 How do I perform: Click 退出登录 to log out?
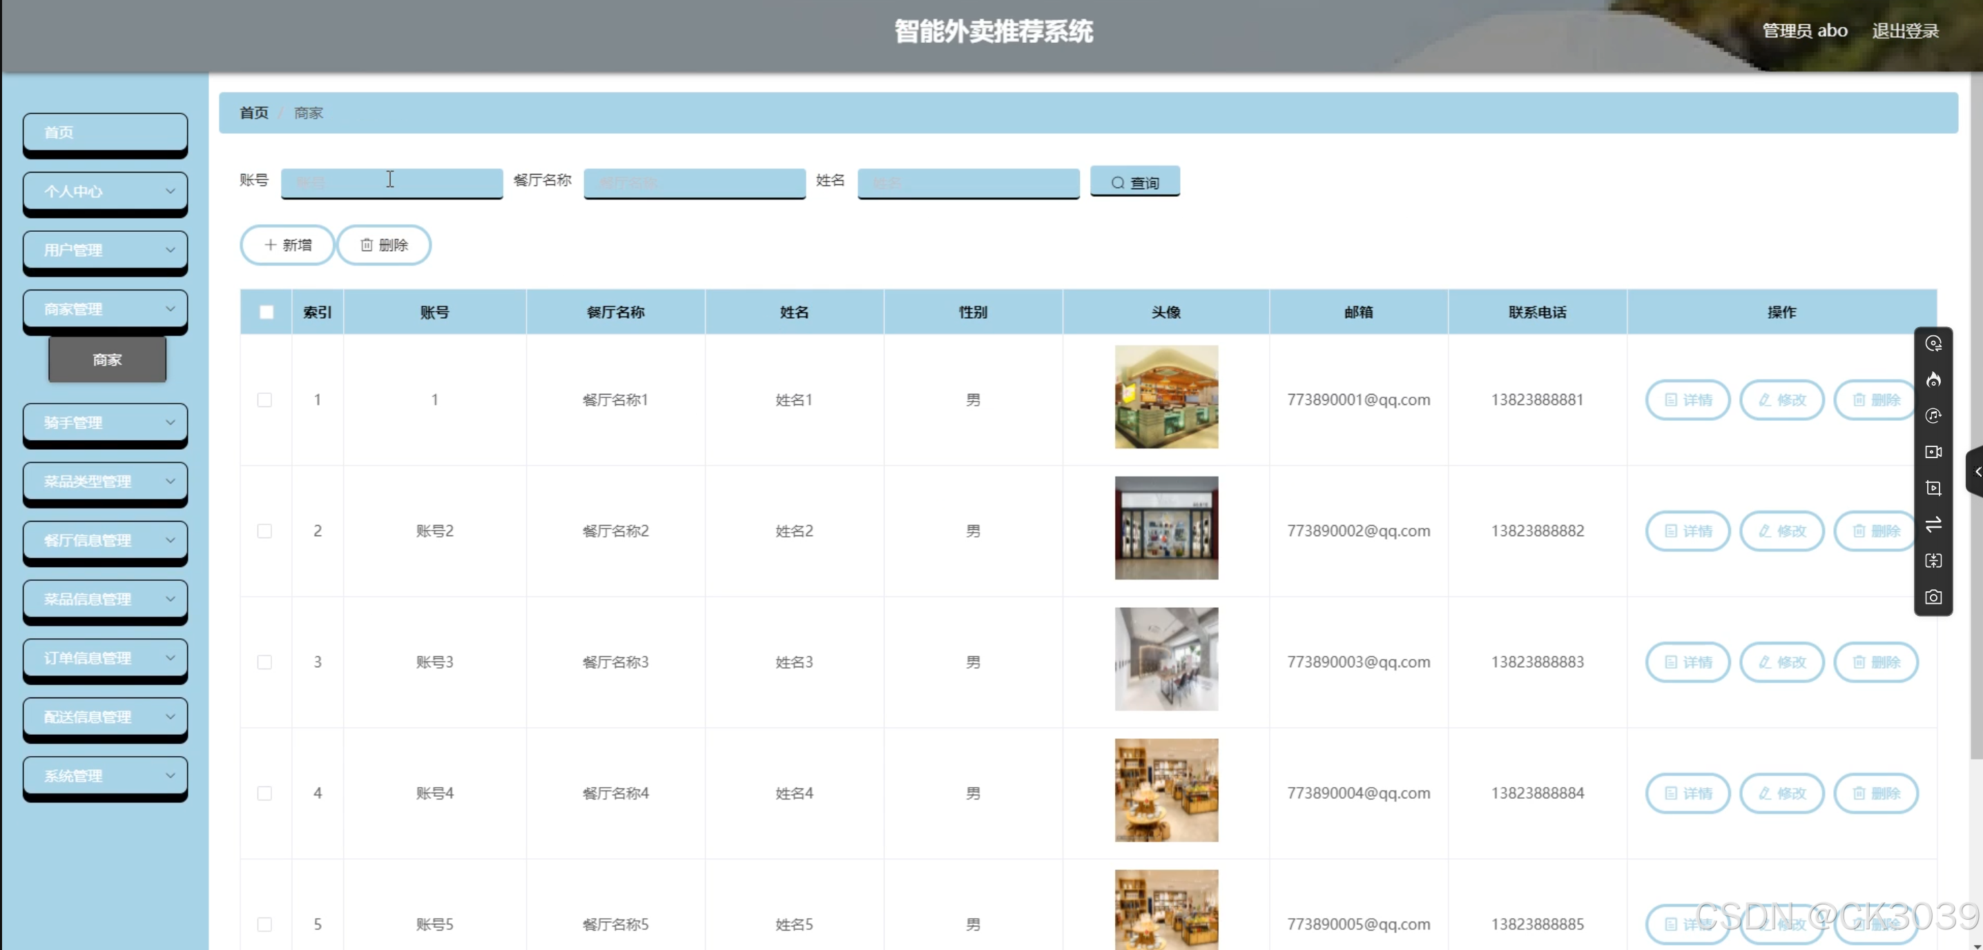pyautogui.click(x=1905, y=31)
